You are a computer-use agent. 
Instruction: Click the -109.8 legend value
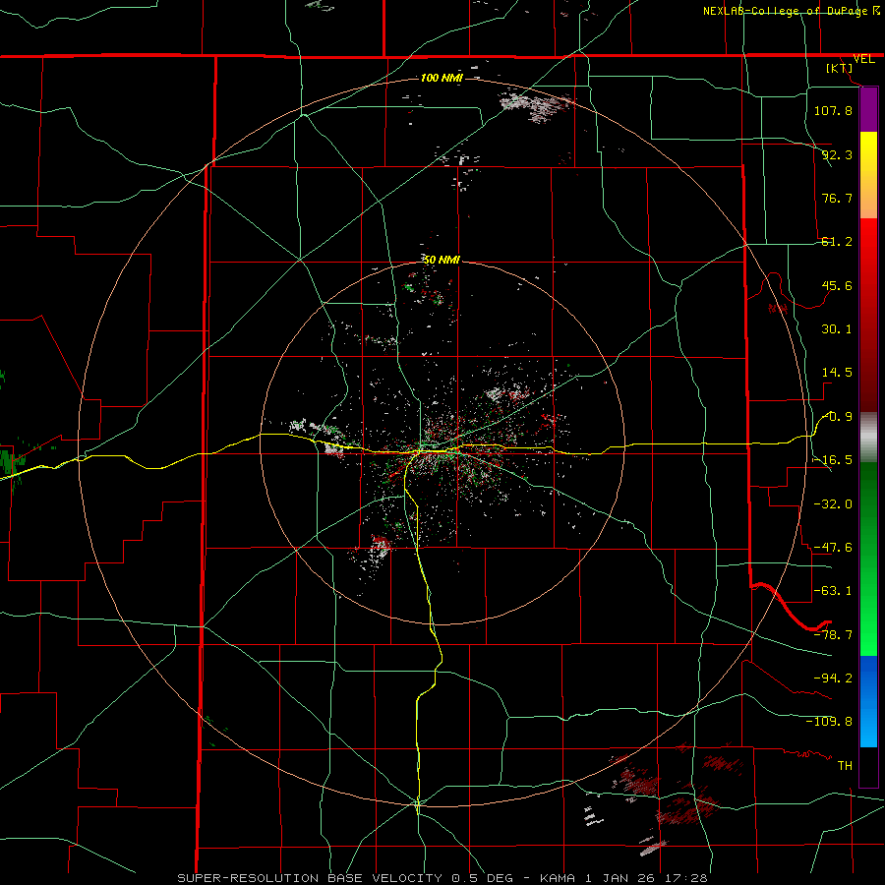tap(829, 722)
